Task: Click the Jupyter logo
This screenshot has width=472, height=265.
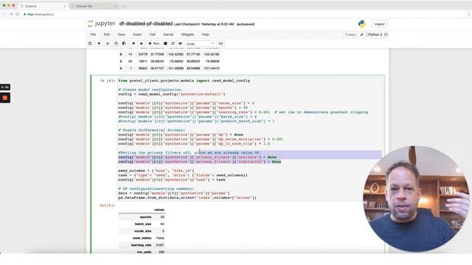Action: point(101,24)
